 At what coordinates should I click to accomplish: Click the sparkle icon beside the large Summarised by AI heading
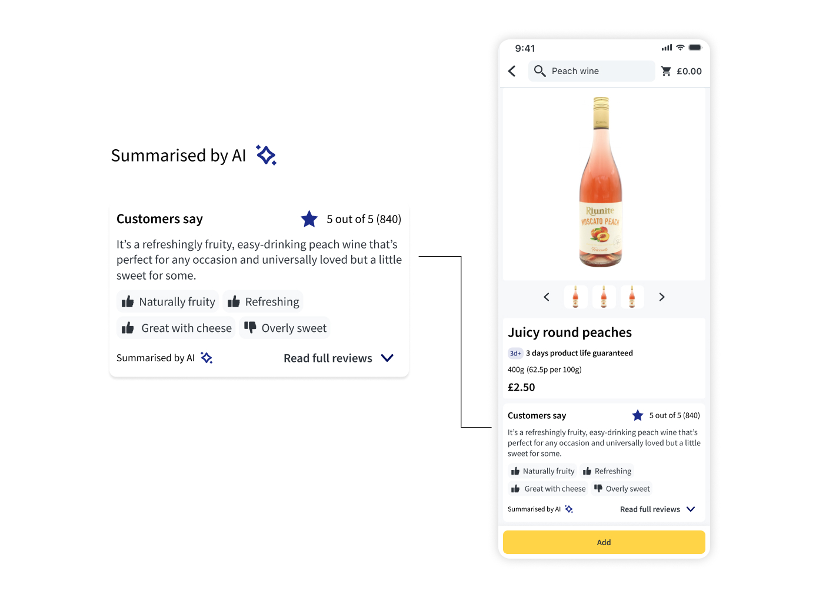point(266,155)
